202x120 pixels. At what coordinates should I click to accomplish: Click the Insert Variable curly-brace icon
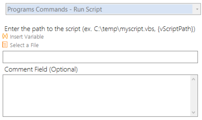coord(5,37)
